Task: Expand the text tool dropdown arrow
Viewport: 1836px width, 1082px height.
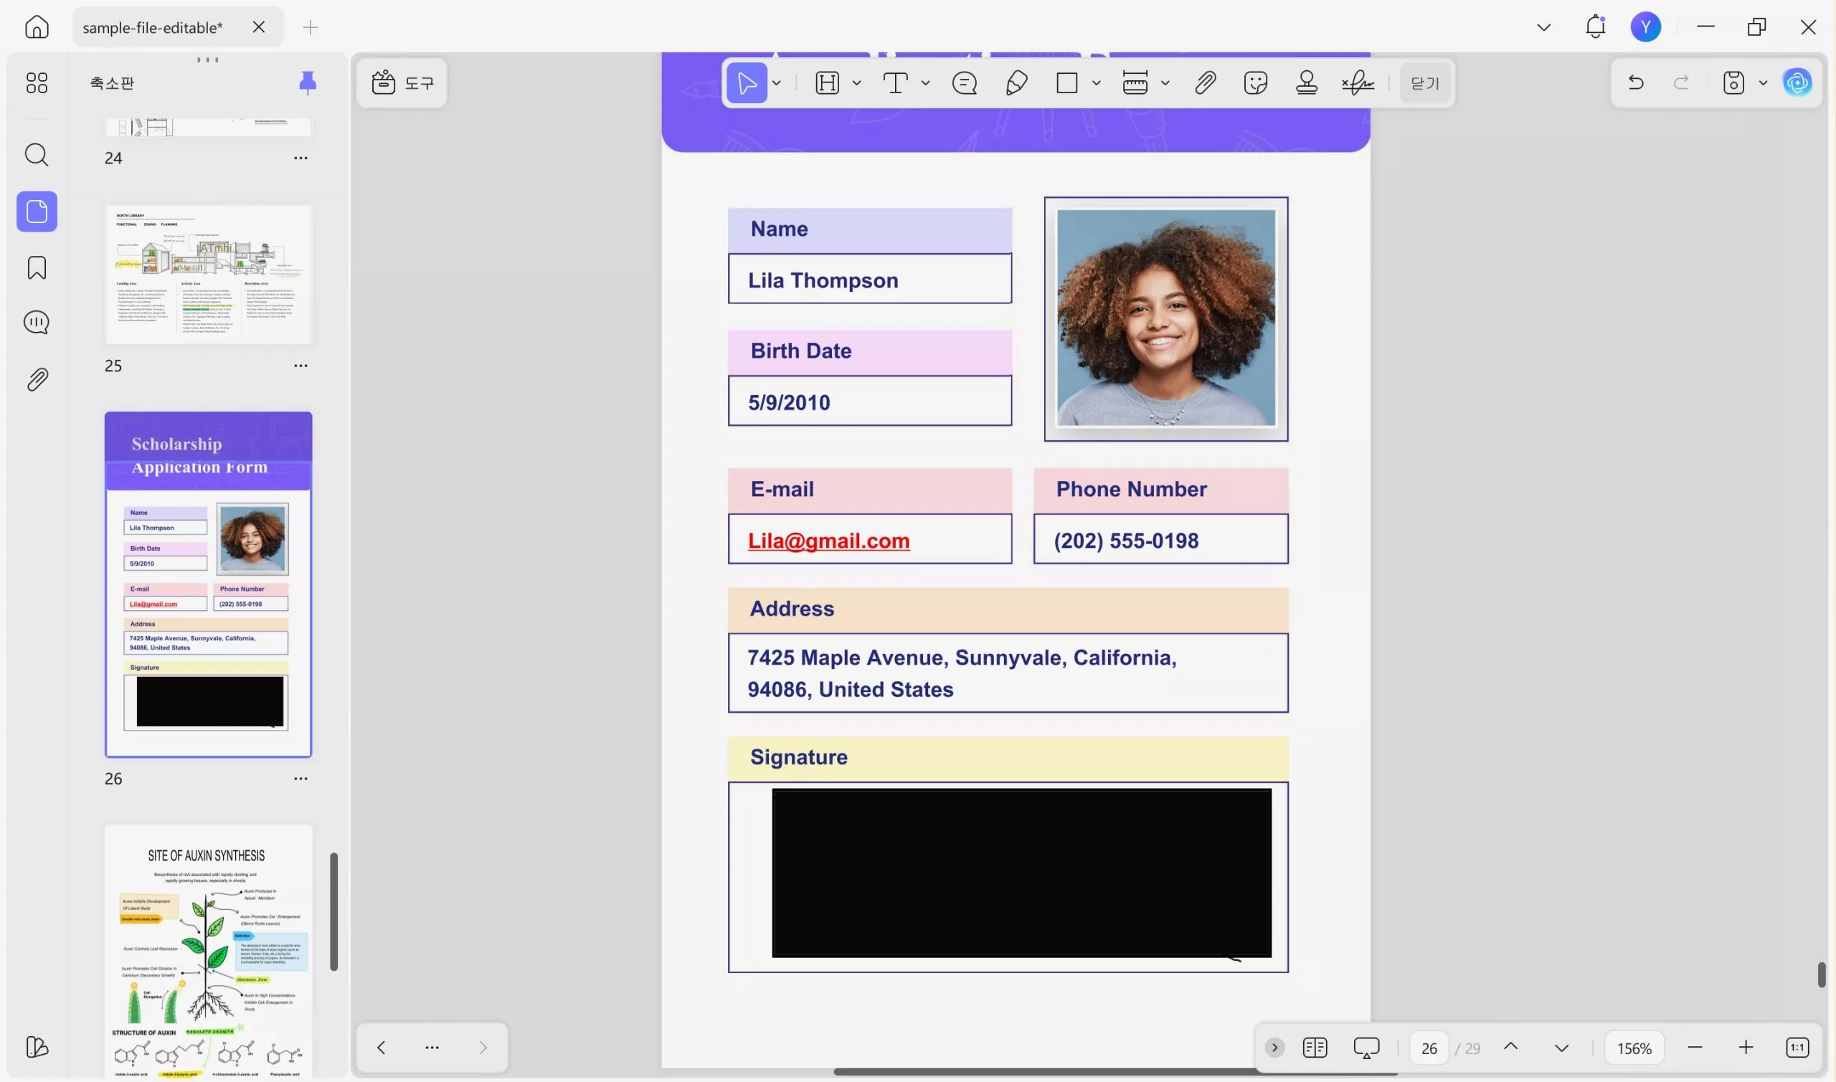Action: (925, 83)
